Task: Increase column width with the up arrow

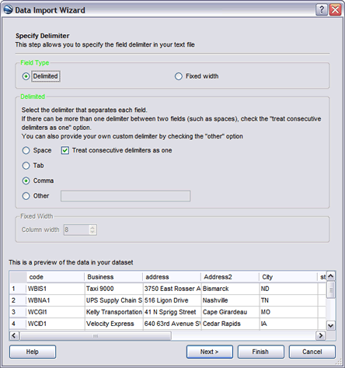Action: coord(92,227)
